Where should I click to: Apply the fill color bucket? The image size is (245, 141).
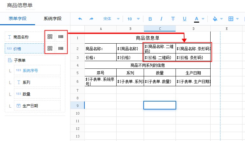[x=215, y=19]
